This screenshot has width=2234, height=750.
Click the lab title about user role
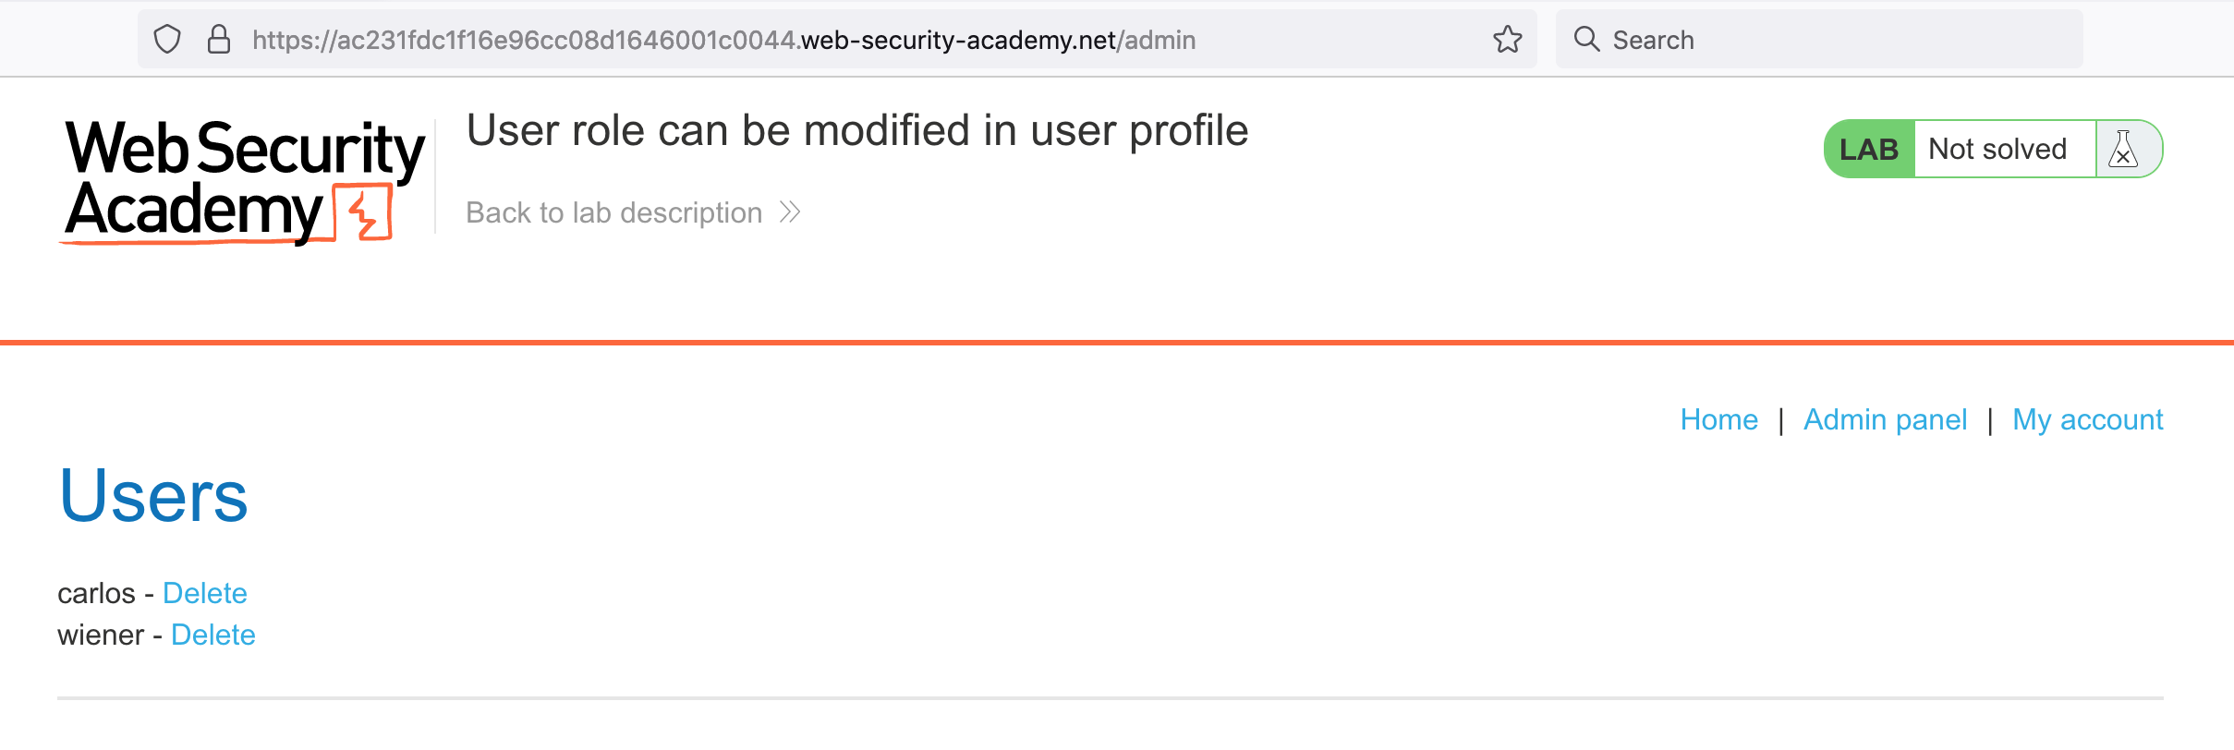(x=857, y=130)
